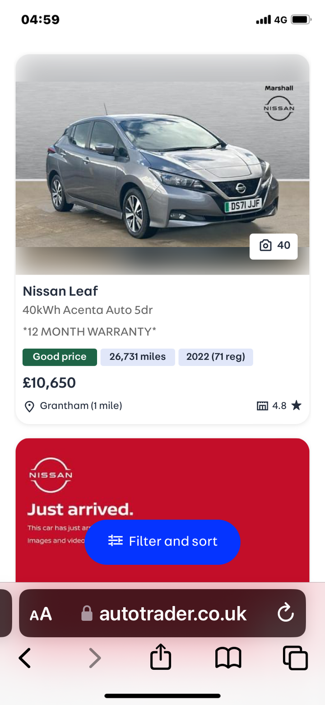
Task: Show open tabs in Safari
Action: point(295,658)
